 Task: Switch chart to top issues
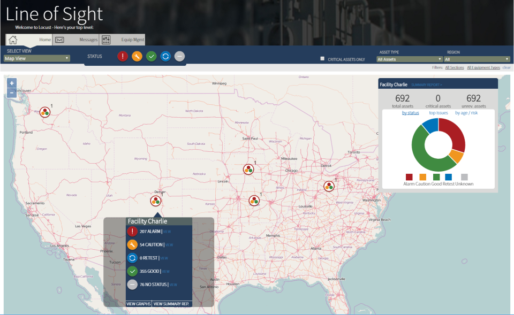tap(439, 113)
